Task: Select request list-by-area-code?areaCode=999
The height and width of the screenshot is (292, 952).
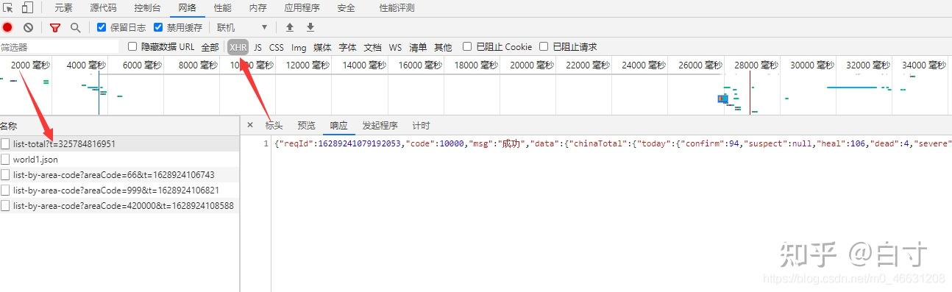Action: click(x=119, y=190)
